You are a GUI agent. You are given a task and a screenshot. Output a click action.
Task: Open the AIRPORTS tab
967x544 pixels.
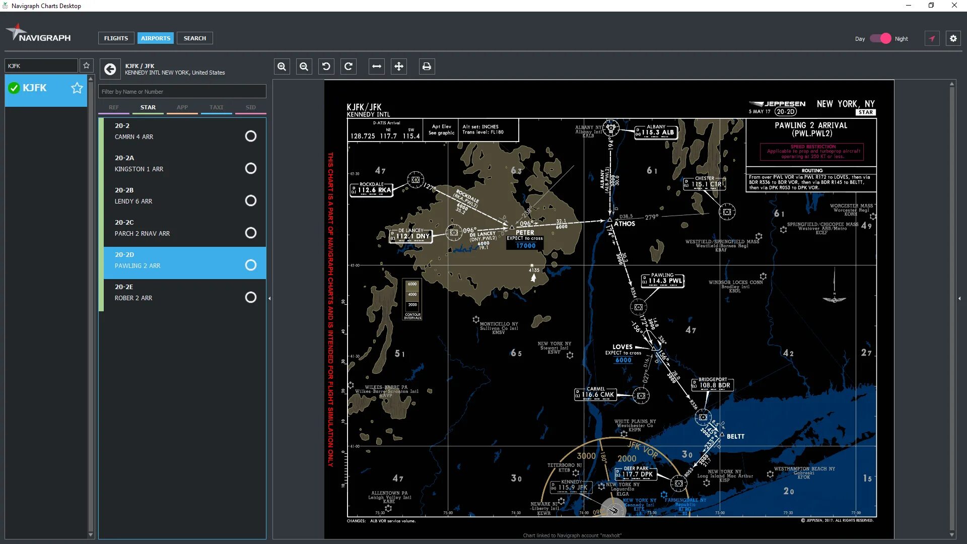pyautogui.click(x=156, y=38)
